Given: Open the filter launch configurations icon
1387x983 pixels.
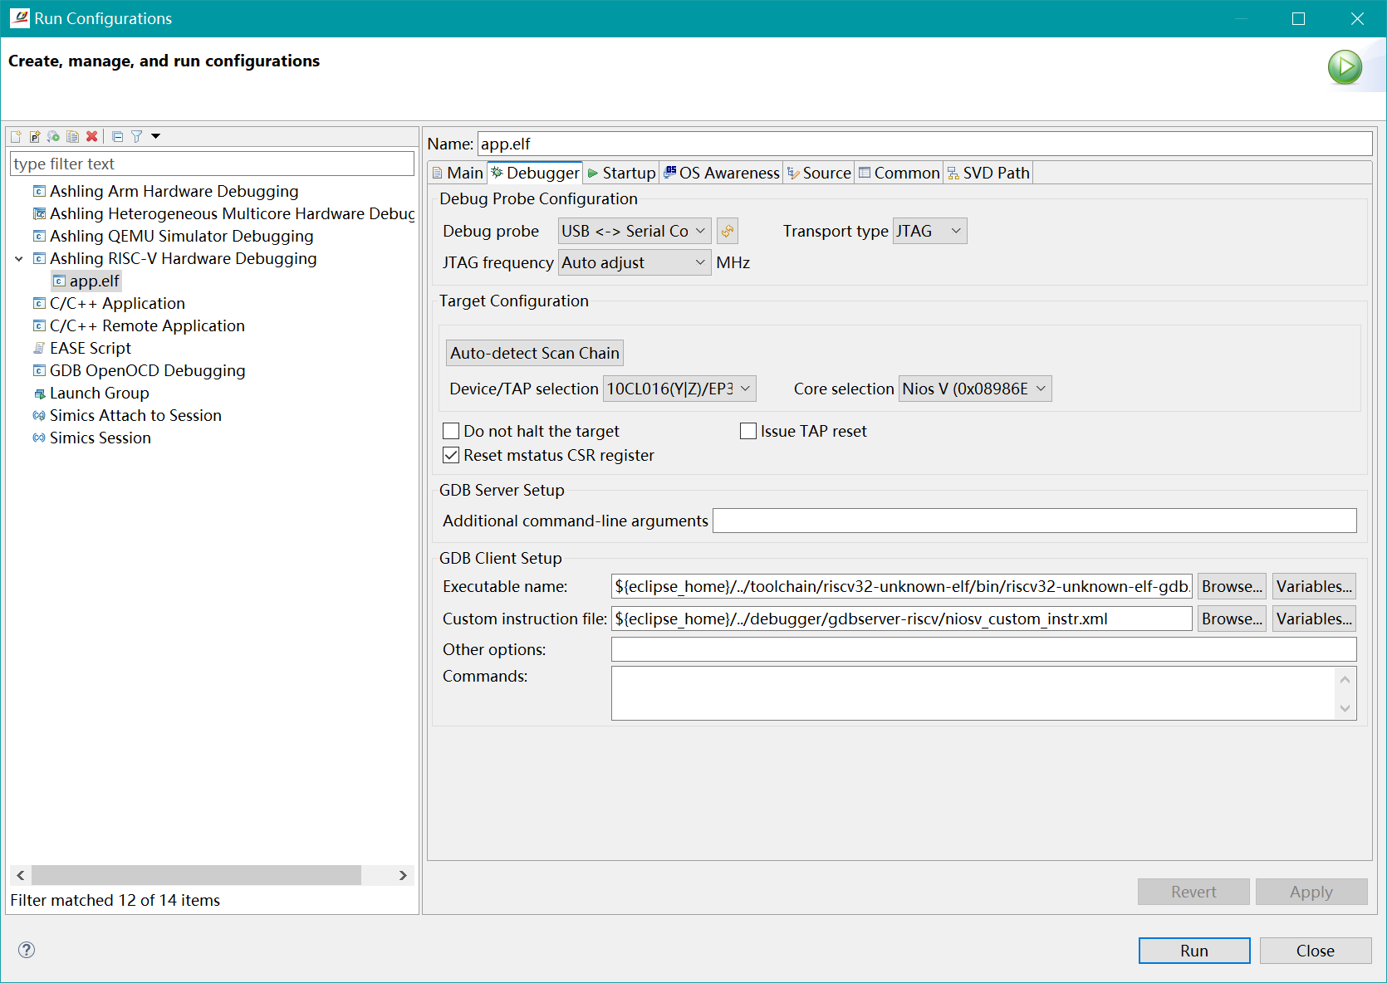Looking at the screenshot, I should click(x=136, y=136).
